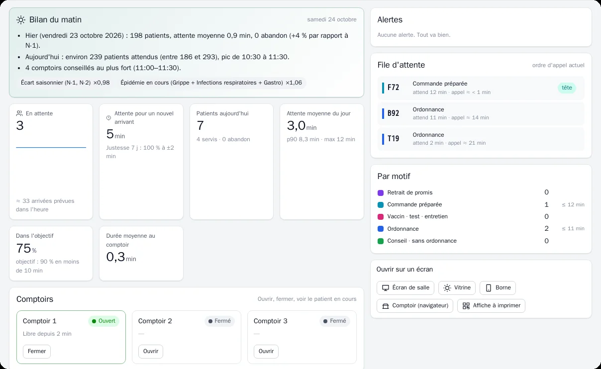Click the Fermé status badge on Comptoir 3

click(335, 321)
